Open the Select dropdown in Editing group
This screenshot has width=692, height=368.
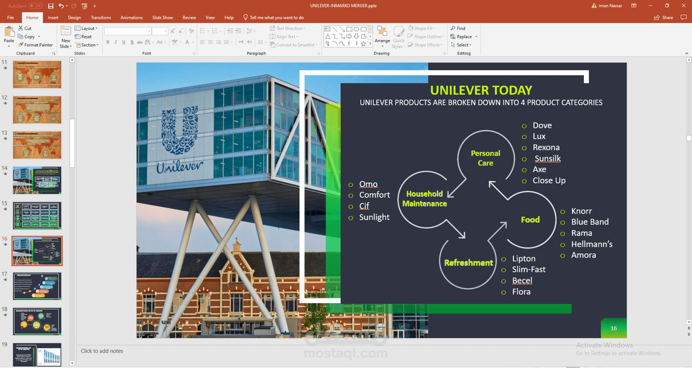pyautogui.click(x=461, y=45)
